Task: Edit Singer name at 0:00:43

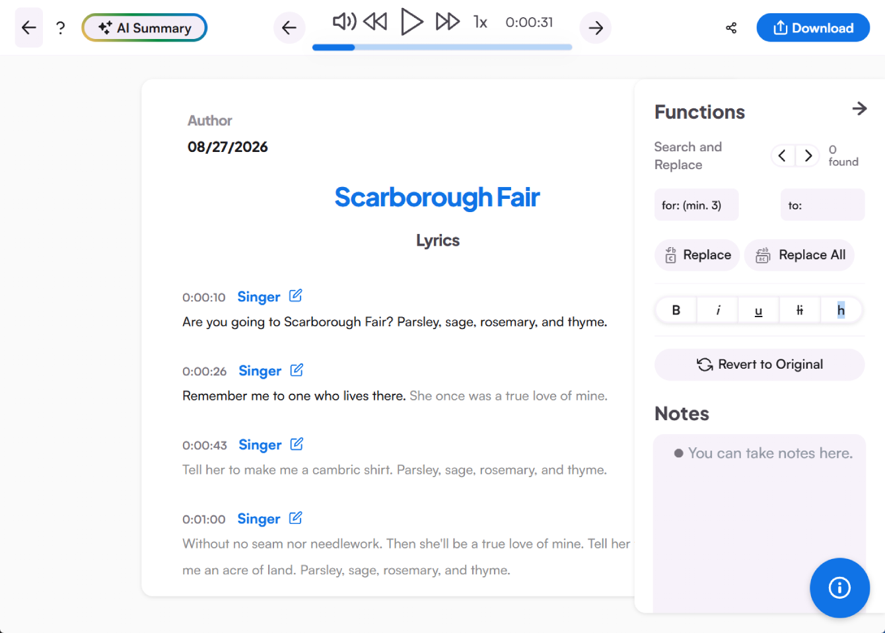Action: pyautogui.click(x=297, y=443)
